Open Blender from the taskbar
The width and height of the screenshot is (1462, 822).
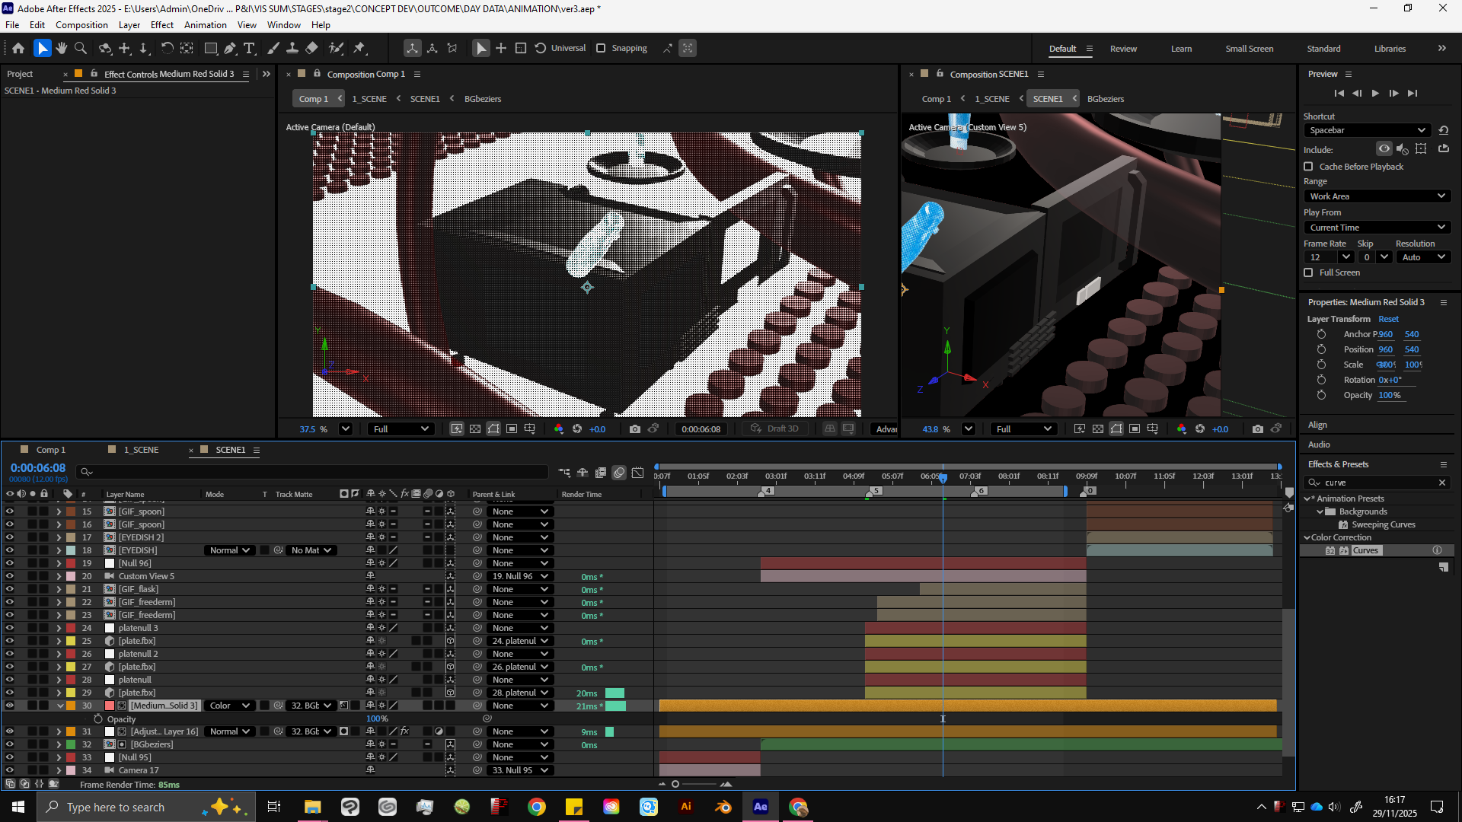coord(723,807)
